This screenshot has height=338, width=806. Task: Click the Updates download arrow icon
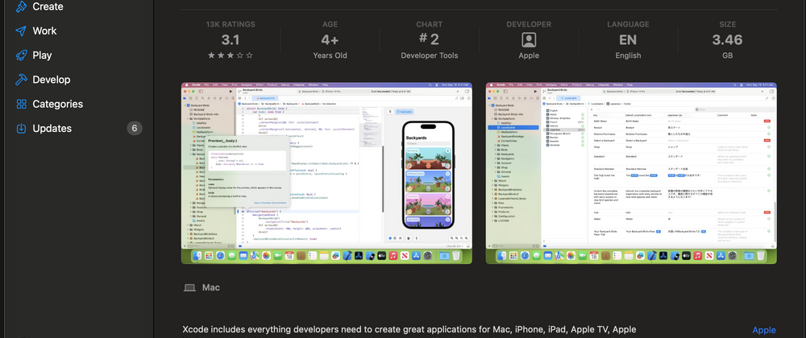(21, 129)
